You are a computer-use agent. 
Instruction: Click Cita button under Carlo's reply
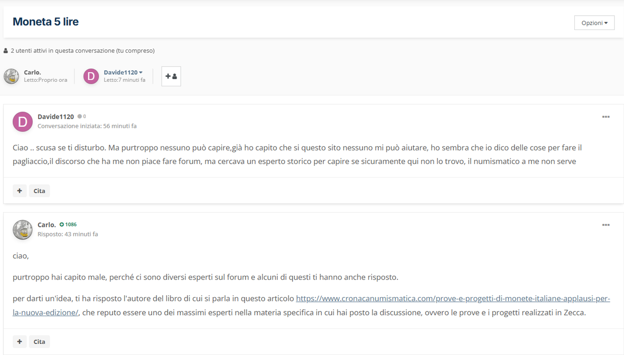(39, 341)
